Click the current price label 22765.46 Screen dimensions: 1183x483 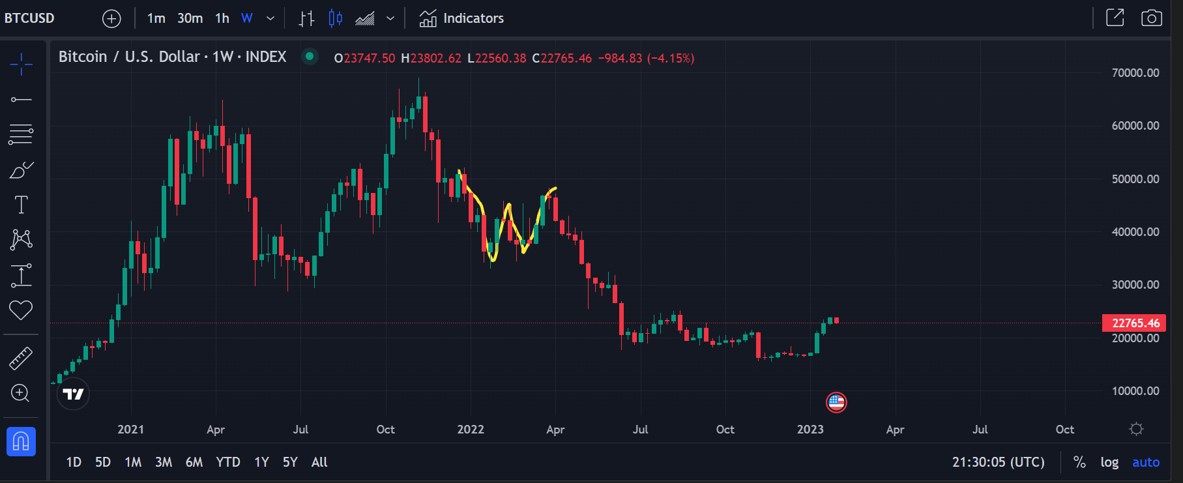pos(1135,323)
